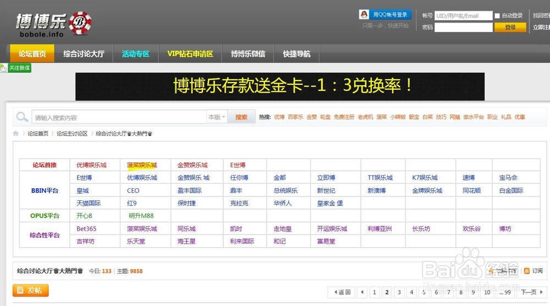Enable the 自动登录 checkbox

pyautogui.click(x=497, y=16)
